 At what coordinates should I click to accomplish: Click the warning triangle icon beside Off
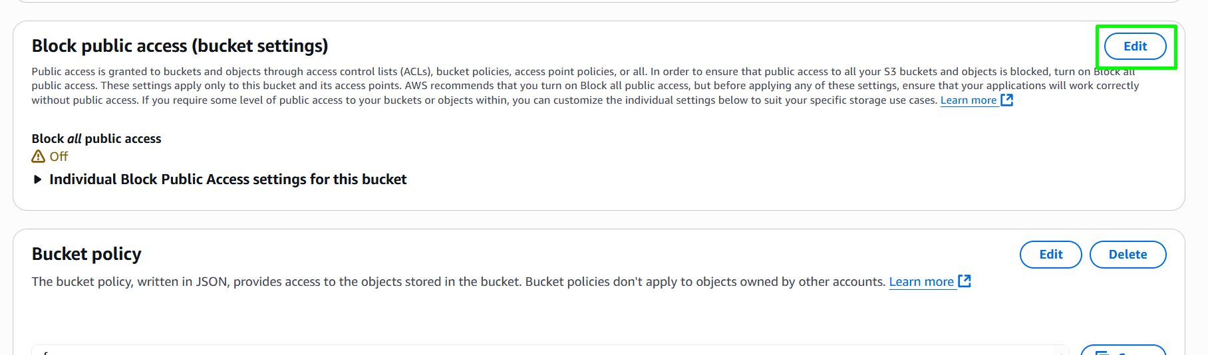click(x=39, y=156)
